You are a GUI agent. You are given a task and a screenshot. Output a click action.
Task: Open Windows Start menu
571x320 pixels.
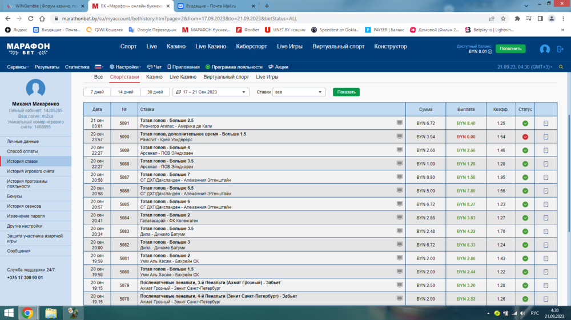pyautogui.click(x=9, y=312)
